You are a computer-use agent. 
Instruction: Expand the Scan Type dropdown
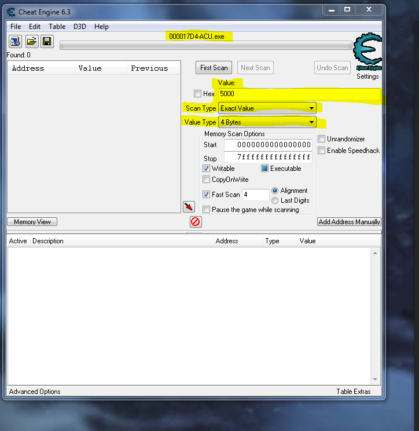pyautogui.click(x=311, y=108)
